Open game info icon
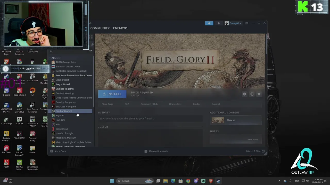330x185 pixels. pos(252,94)
